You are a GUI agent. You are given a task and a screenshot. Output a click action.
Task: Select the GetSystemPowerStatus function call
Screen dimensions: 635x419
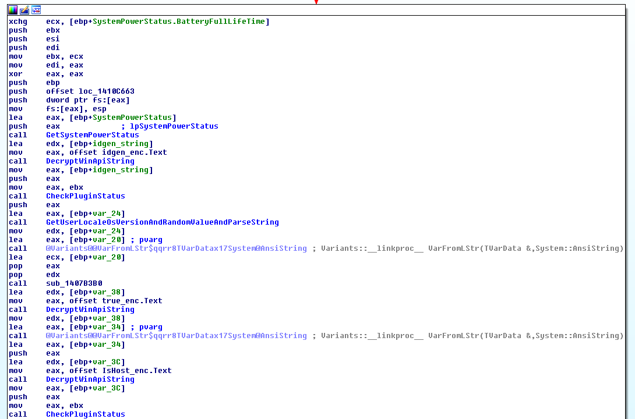[x=92, y=135]
